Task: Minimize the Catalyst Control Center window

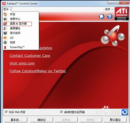Action: 110,3
